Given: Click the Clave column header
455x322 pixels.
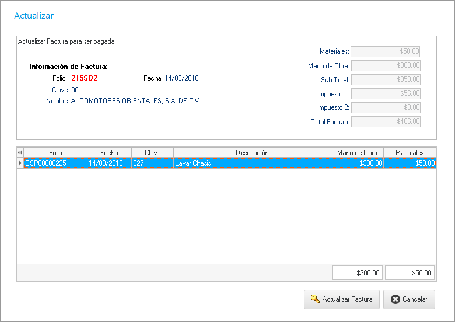Looking at the screenshot, I should point(152,153).
